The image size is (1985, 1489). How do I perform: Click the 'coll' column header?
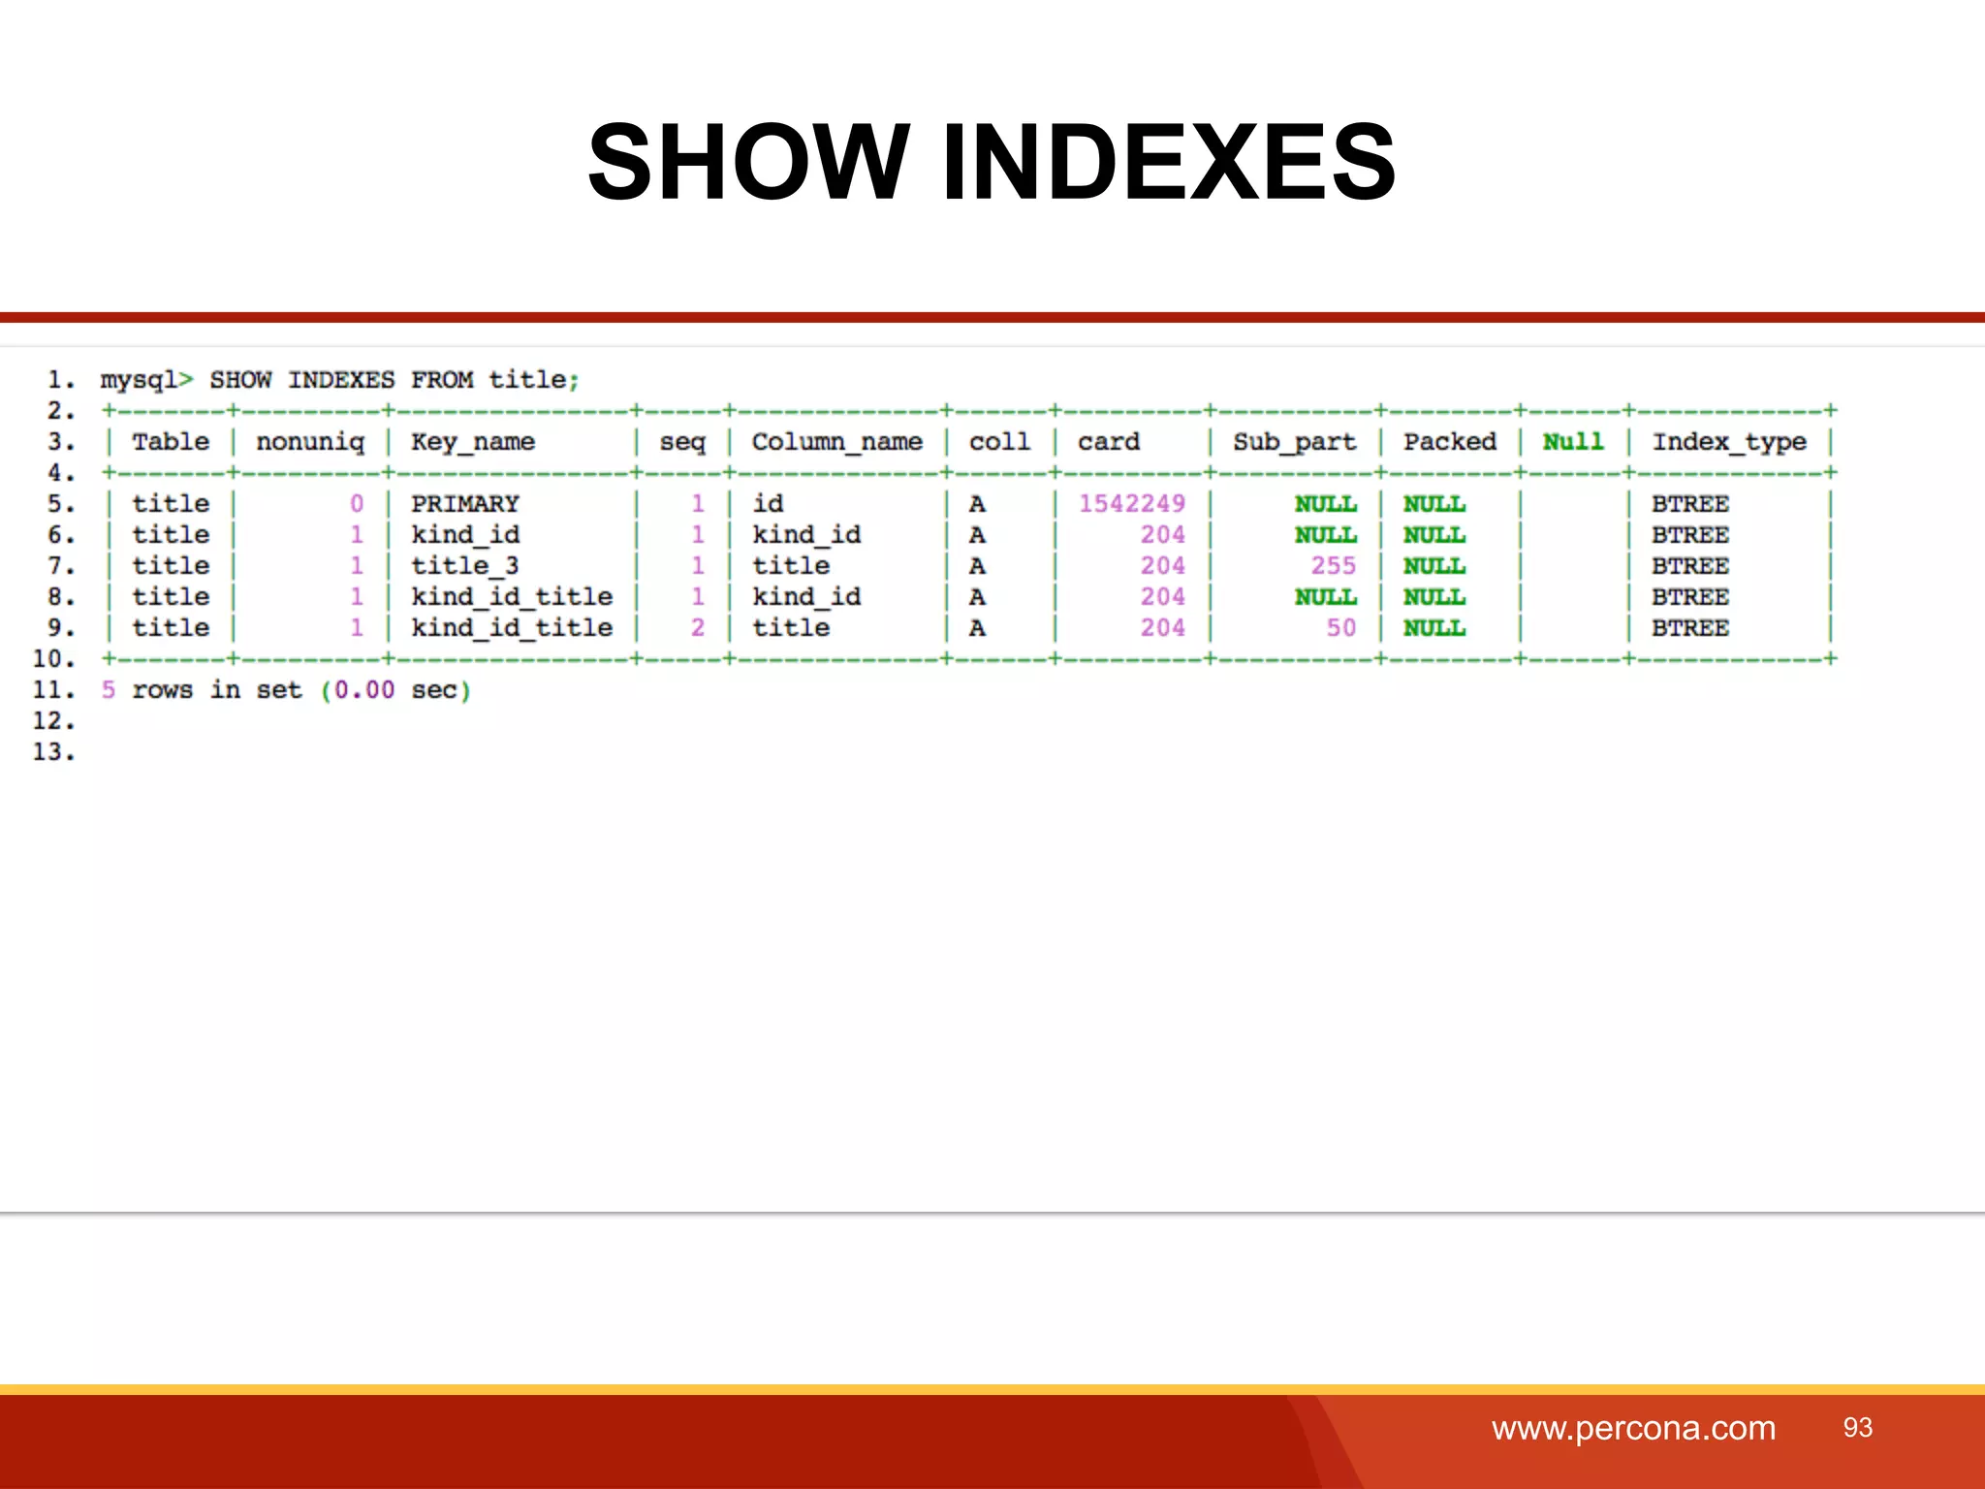click(x=999, y=442)
